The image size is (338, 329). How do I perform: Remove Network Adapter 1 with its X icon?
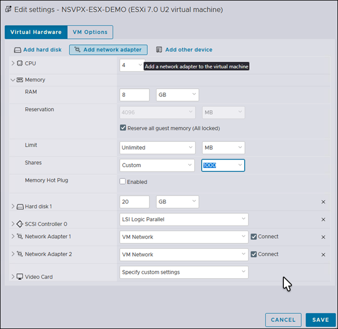[x=323, y=237]
